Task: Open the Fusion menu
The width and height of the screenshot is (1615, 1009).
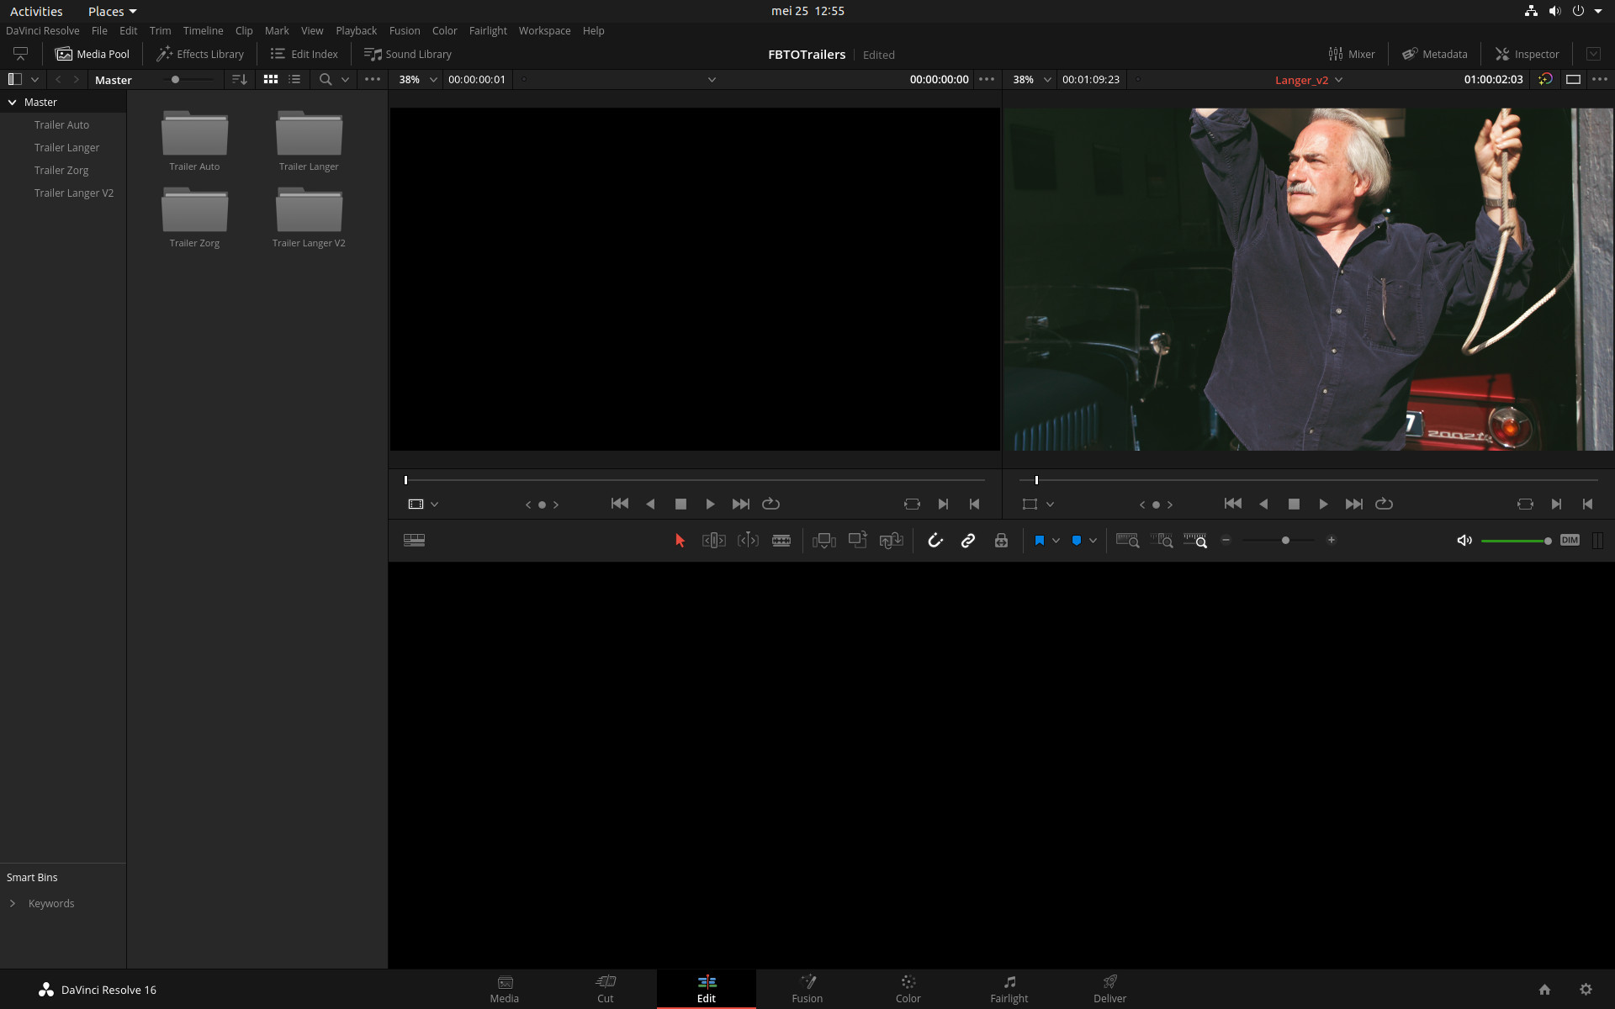Action: (x=405, y=30)
